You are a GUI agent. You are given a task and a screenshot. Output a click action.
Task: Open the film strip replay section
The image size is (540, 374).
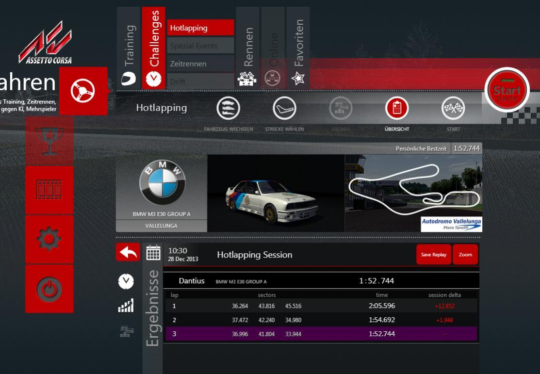click(x=49, y=190)
